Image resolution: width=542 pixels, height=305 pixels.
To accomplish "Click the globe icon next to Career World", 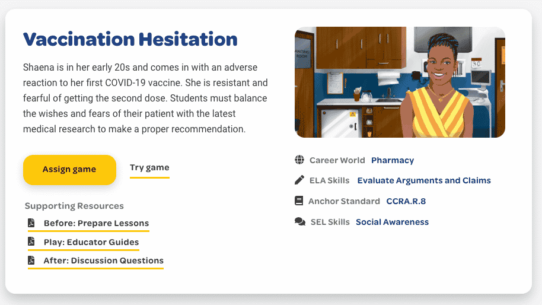I will coord(299,160).
